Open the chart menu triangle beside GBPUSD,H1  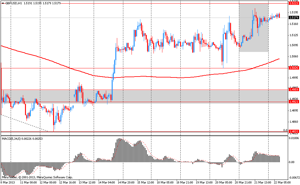point(3,3)
